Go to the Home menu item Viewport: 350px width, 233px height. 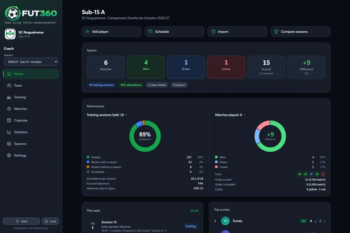pyautogui.click(x=31, y=74)
